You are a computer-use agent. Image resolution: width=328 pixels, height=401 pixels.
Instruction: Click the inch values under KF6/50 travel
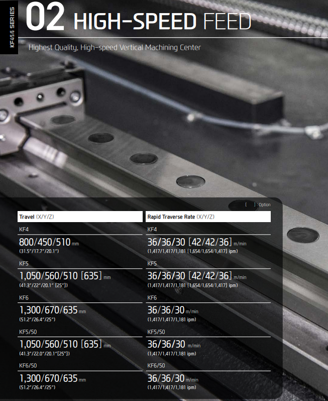pos(37,387)
